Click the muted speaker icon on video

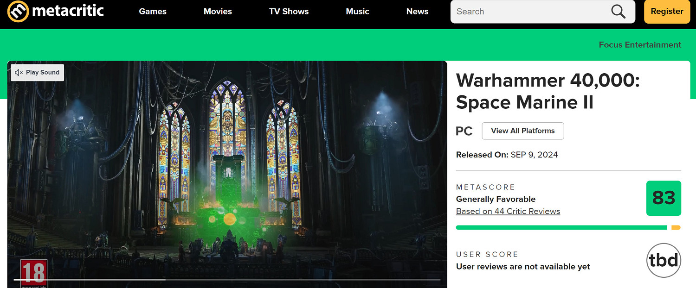pos(19,72)
